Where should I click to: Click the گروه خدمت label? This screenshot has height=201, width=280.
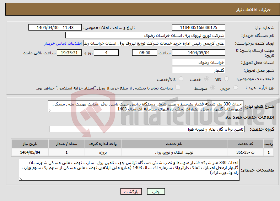[262, 129]
